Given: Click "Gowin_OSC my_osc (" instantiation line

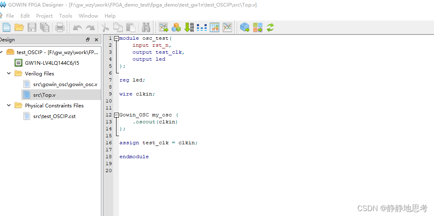Looking at the screenshot, I should tap(149, 115).
